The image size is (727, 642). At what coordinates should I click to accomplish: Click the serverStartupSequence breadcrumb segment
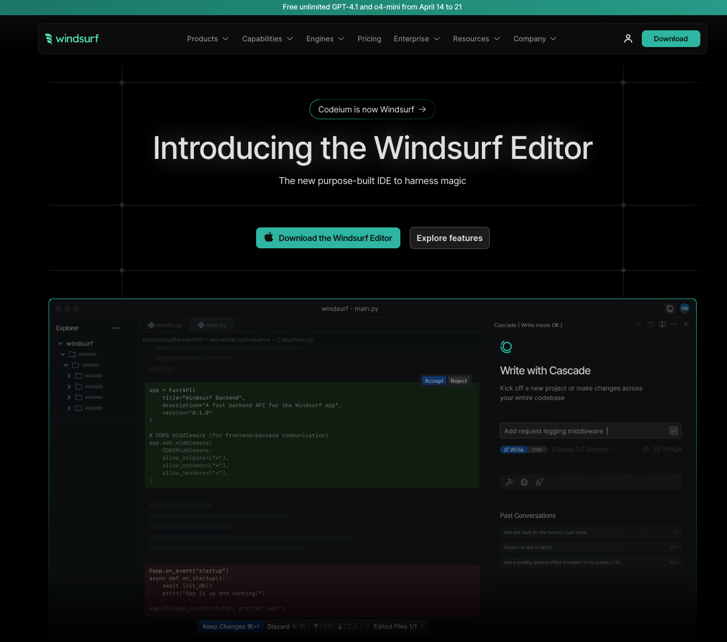point(240,340)
